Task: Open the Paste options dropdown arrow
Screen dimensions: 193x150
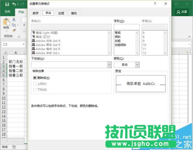Action: pos(7,31)
